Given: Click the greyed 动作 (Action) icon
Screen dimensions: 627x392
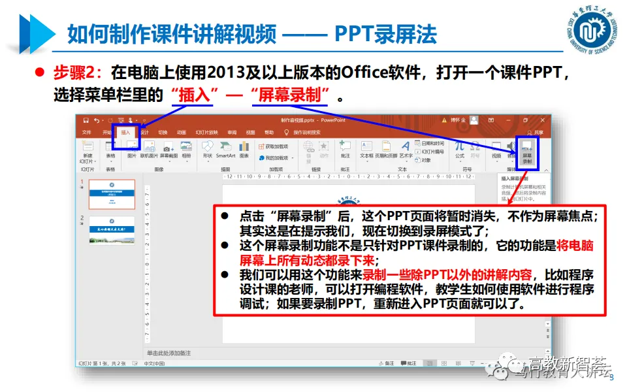Looking at the screenshot, I should pos(324,150).
